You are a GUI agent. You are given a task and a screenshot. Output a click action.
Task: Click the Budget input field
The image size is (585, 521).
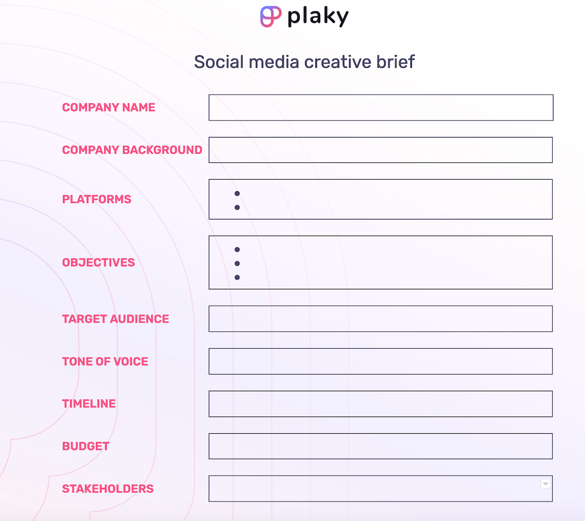[x=381, y=446]
